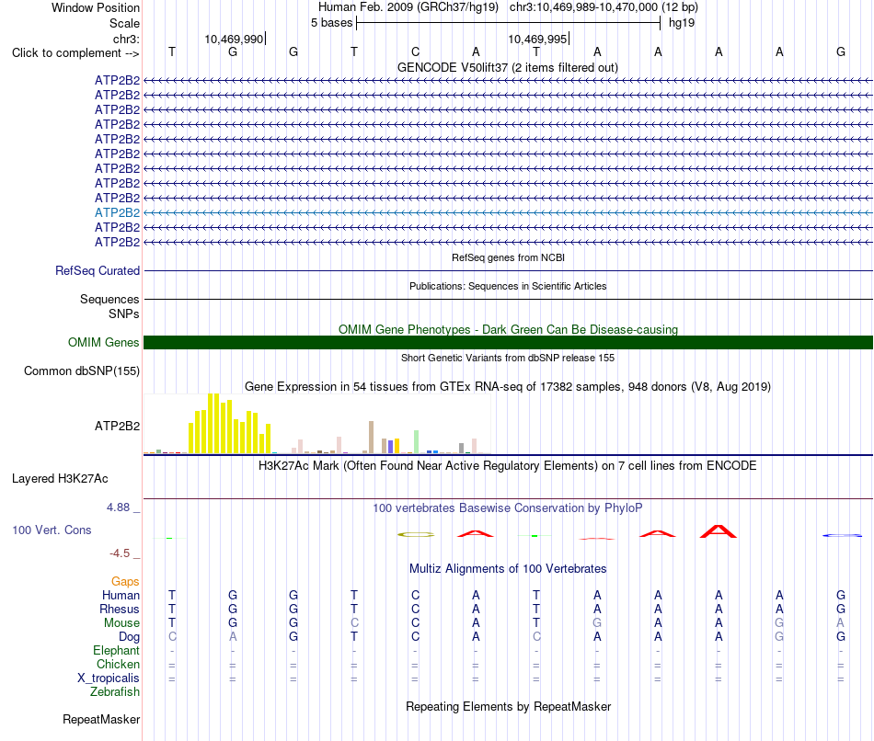874x741 pixels.
Task: Click the C base in the sequence row
Action: click(x=415, y=51)
